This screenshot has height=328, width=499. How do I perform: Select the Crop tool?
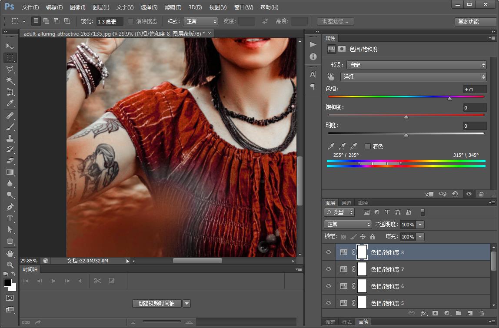tap(10, 92)
